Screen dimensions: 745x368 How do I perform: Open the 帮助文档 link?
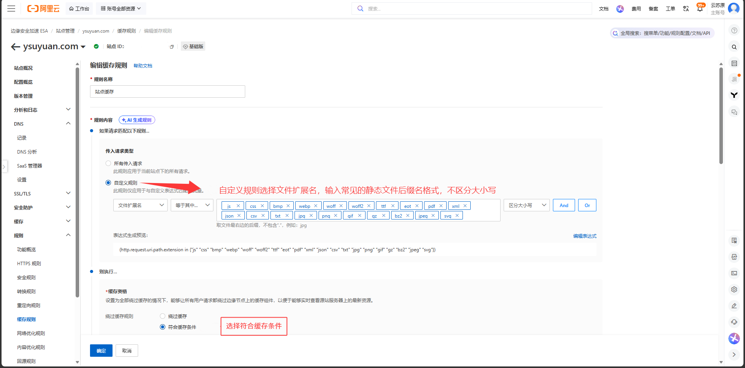pos(143,66)
